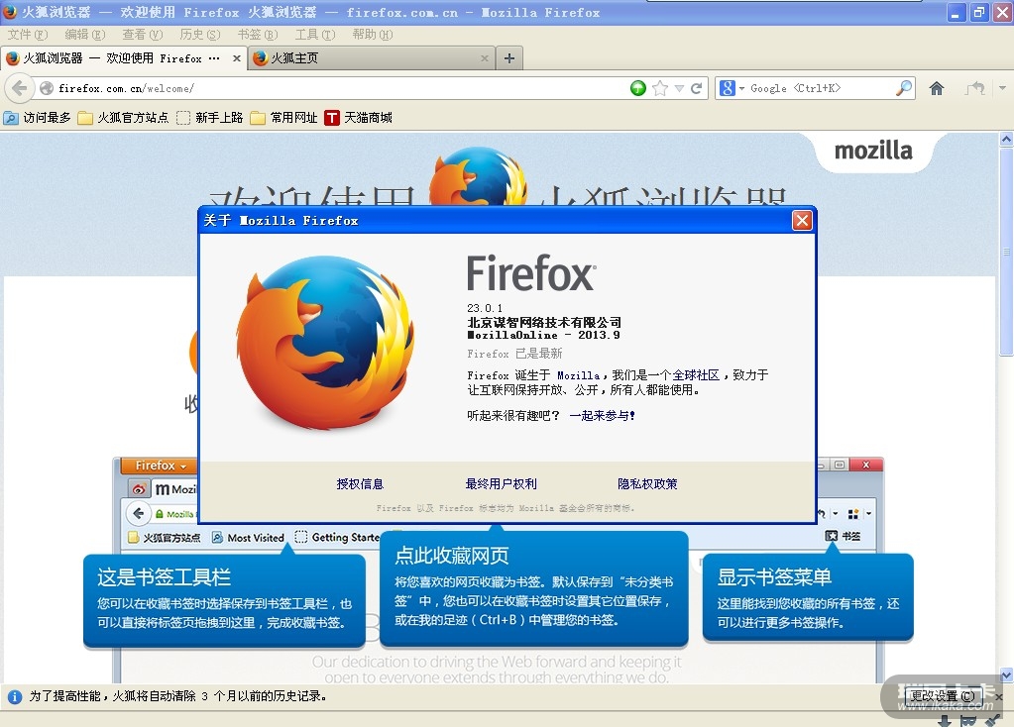Screen dimensions: 1014x727
Task: Open the address bar history dropdown arrow
Action: click(679, 88)
